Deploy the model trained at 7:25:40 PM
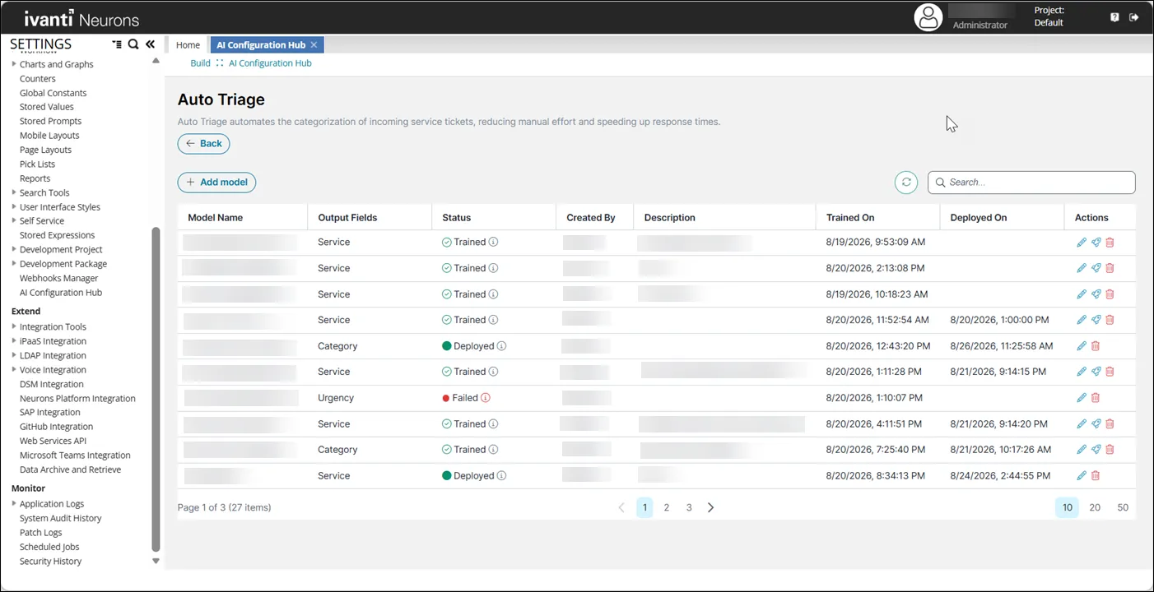The height and width of the screenshot is (592, 1154). coord(1096,450)
